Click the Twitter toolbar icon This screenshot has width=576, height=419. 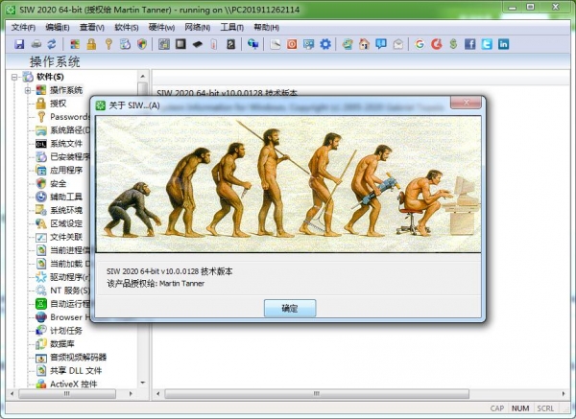[x=487, y=44]
